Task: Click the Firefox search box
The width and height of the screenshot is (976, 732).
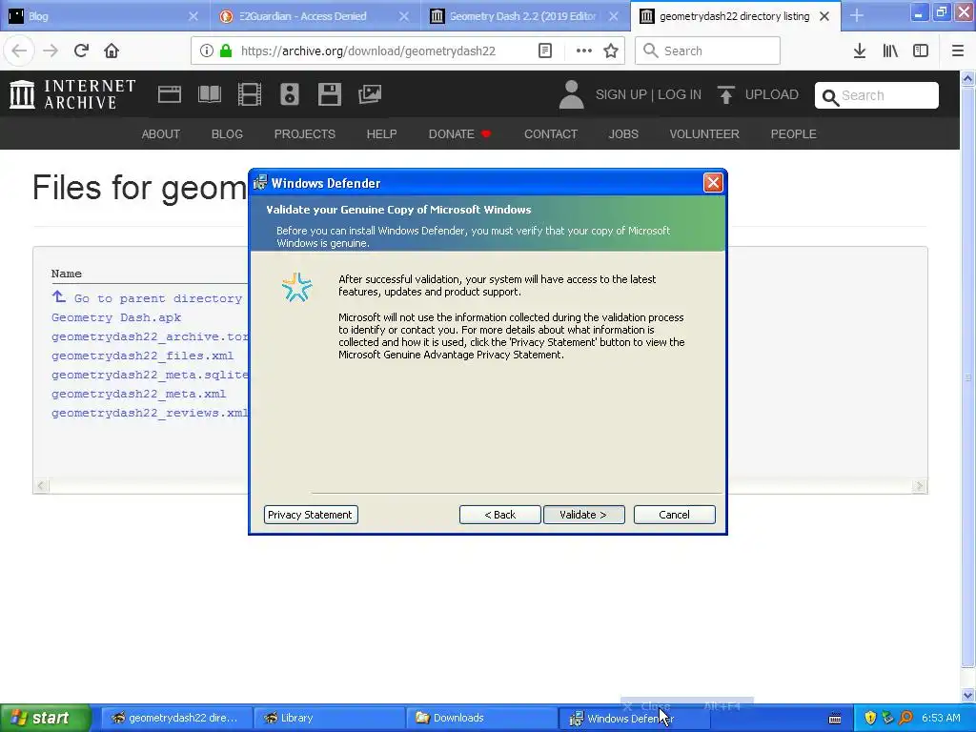Action: pyautogui.click(x=708, y=51)
